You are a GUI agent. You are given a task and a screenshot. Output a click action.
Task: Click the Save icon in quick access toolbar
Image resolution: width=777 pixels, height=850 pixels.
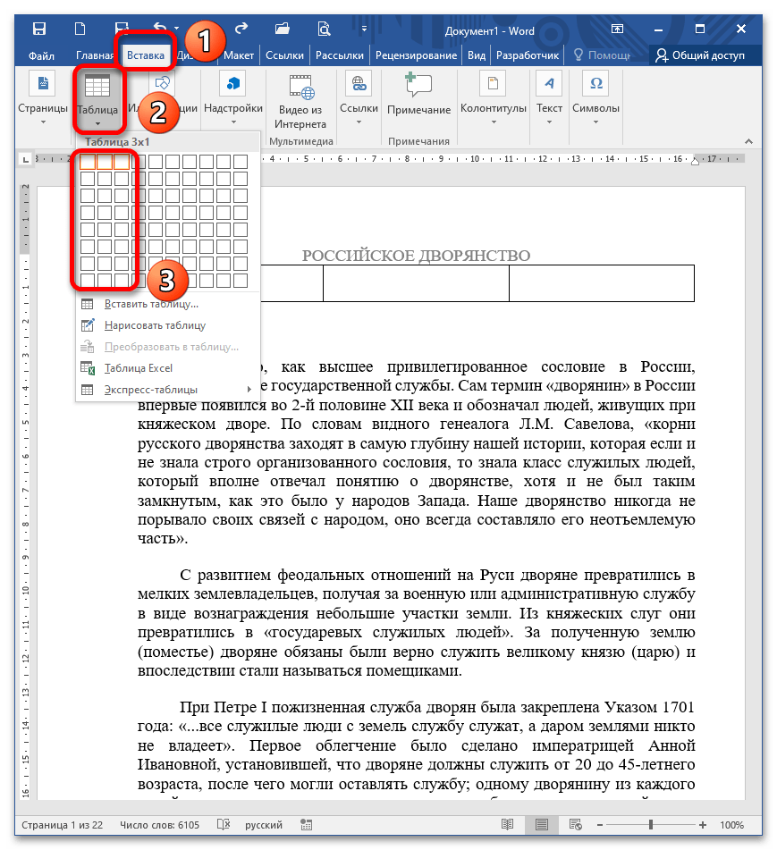click(39, 29)
